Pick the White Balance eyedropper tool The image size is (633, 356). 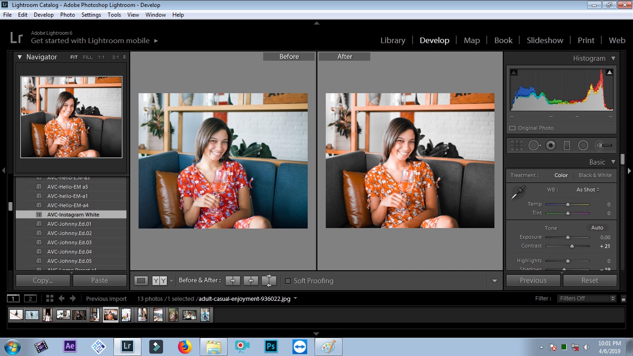click(518, 192)
